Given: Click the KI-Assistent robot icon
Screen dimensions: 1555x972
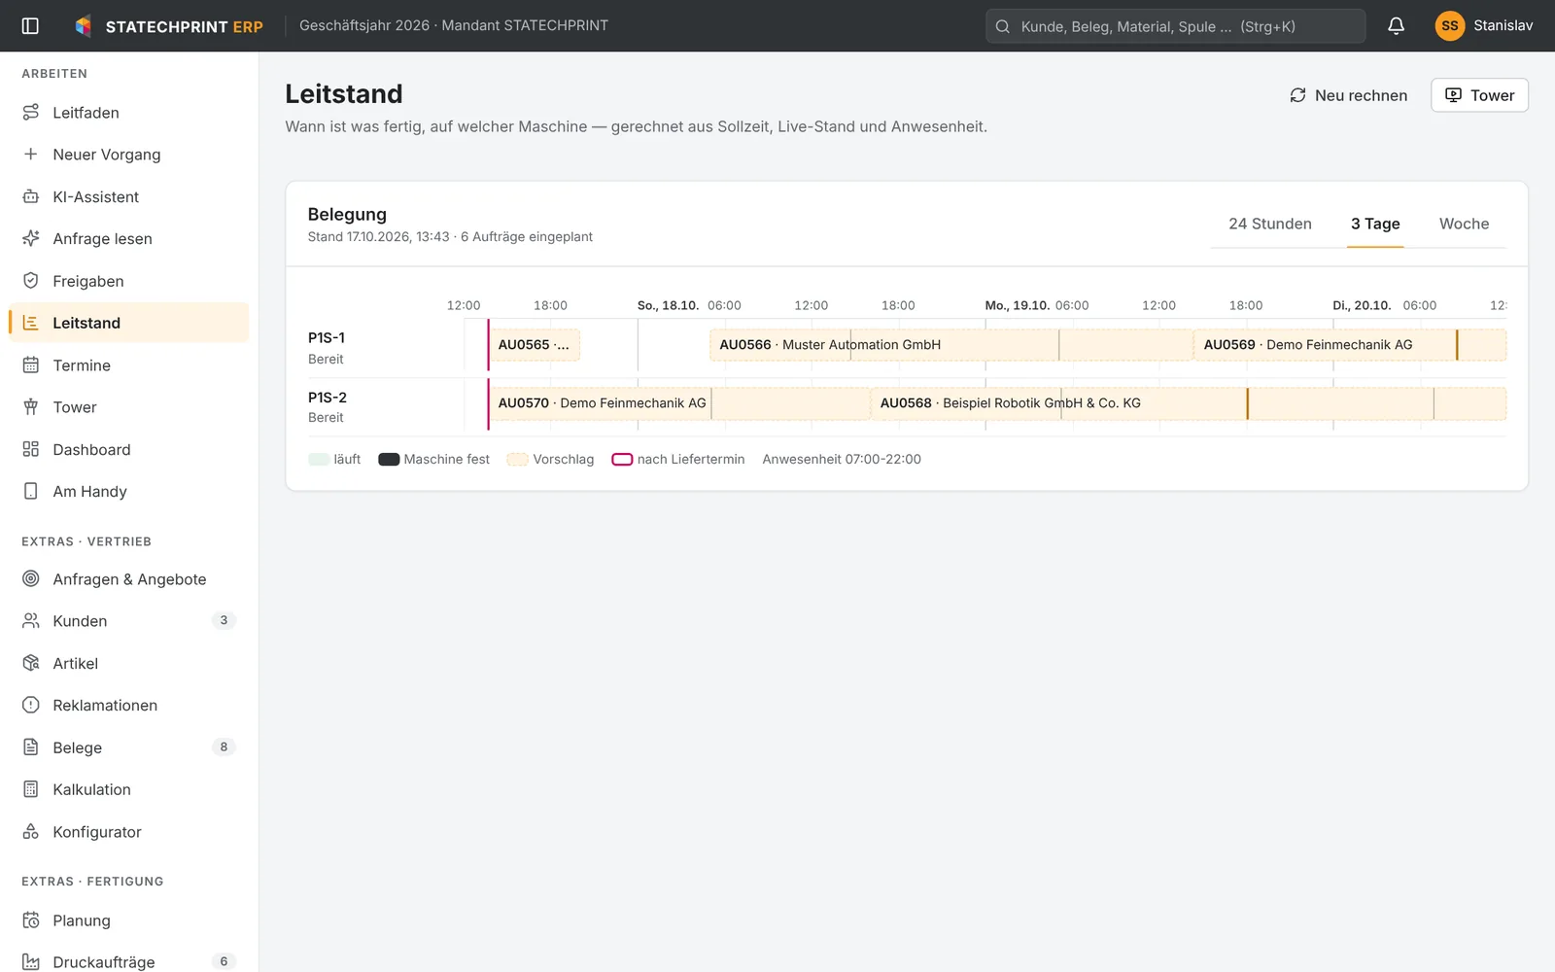Looking at the screenshot, I should pyautogui.click(x=31, y=196).
